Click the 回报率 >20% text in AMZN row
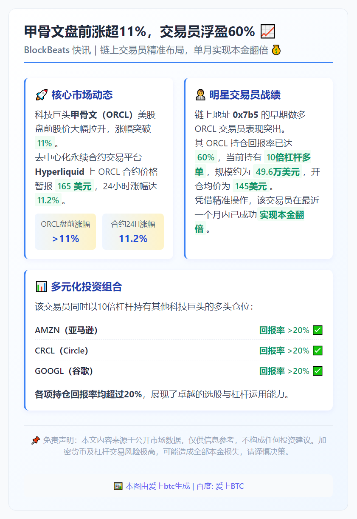 (x=284, y=330)
